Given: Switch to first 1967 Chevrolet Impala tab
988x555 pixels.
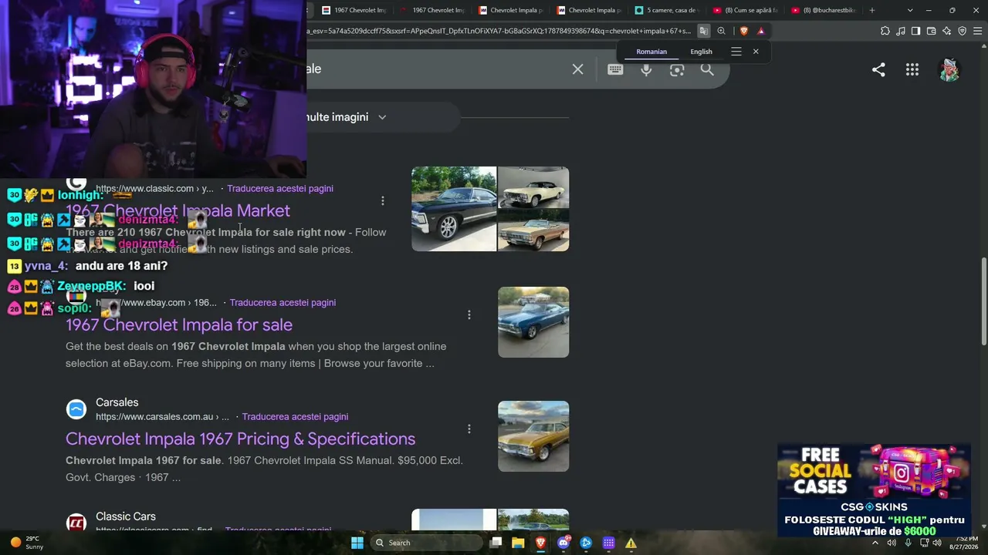Looking at the screenshot, I should [354, 10].
